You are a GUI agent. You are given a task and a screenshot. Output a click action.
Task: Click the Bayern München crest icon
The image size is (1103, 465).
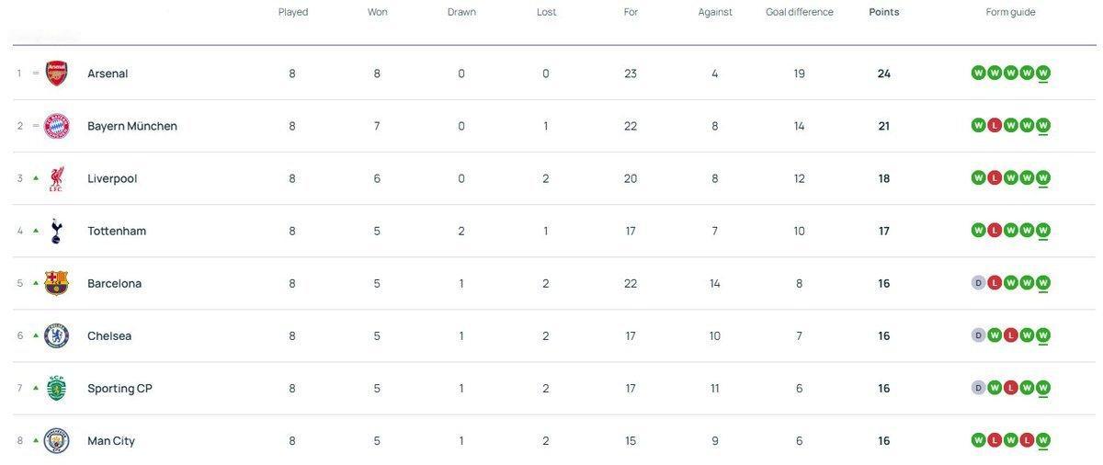point(57,126)
